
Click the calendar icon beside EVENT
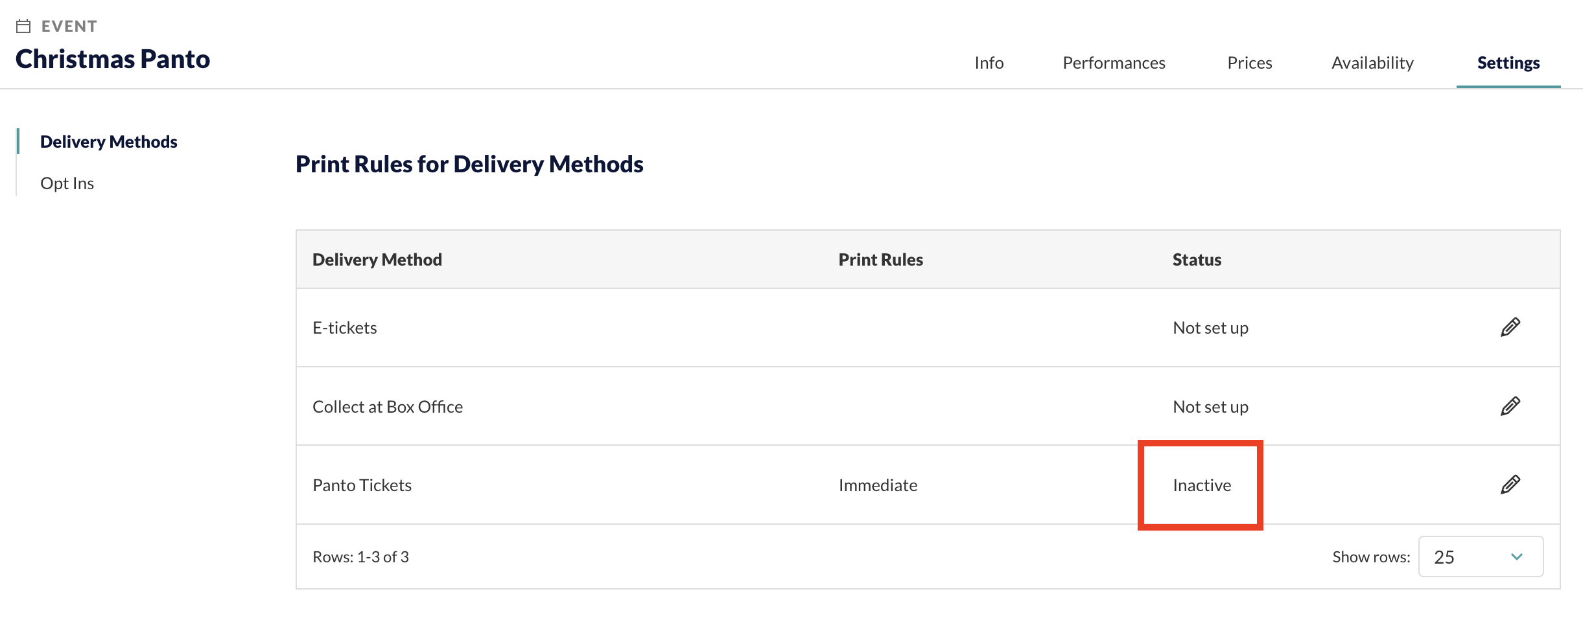pyautogui.click(x=23, y=26)
